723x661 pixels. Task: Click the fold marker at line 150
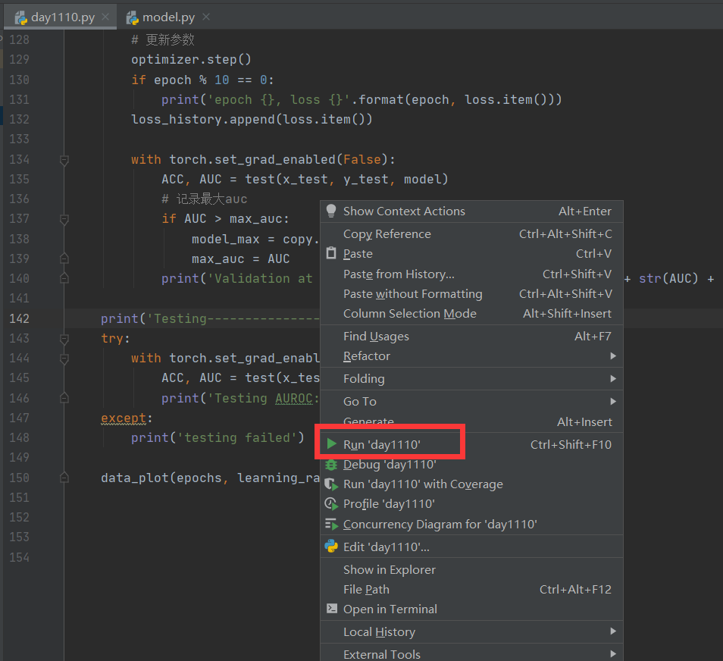(64, 478)
